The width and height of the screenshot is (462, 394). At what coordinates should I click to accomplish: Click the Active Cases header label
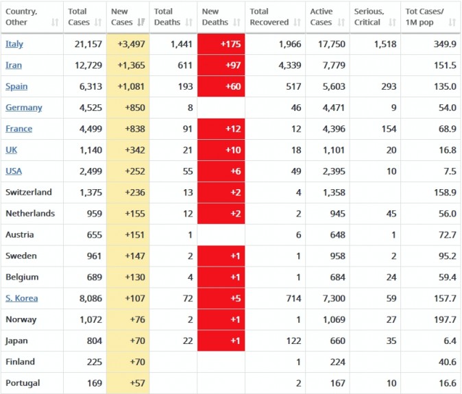pos(321,16)
